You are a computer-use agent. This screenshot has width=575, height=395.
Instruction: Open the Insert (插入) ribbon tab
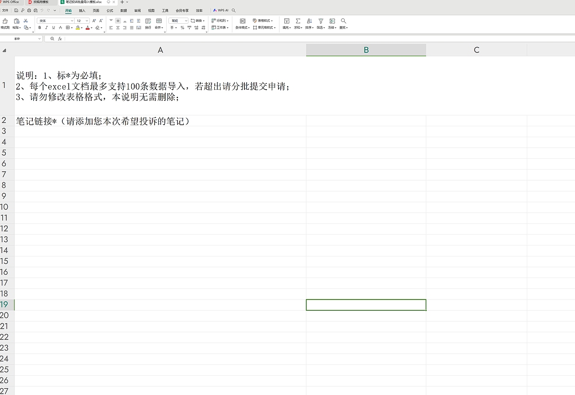82,10
